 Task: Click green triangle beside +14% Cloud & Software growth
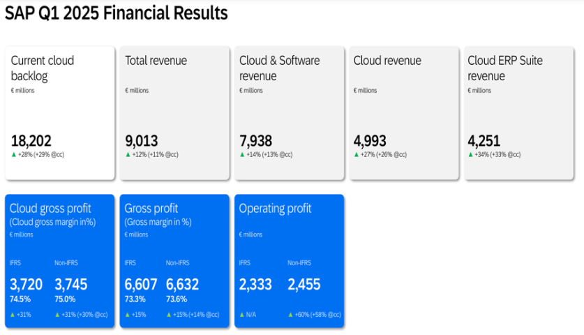242,154
